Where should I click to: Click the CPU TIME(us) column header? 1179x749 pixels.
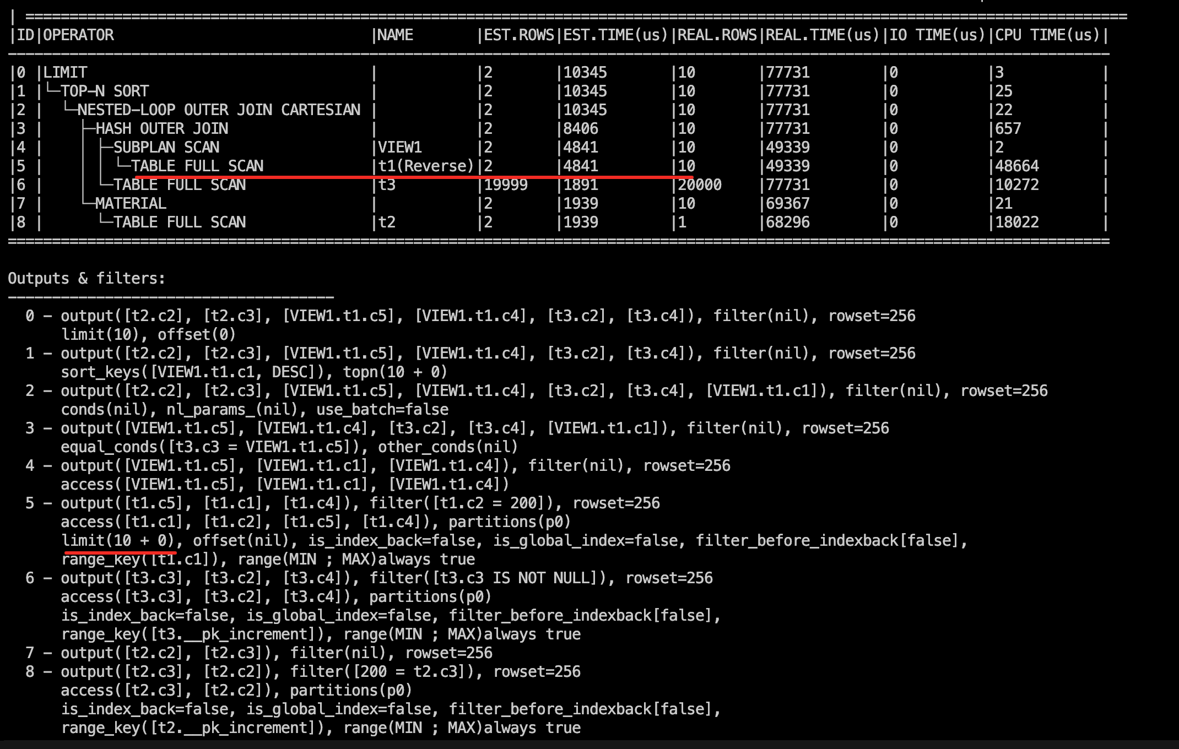click(x=1047, y=35)
